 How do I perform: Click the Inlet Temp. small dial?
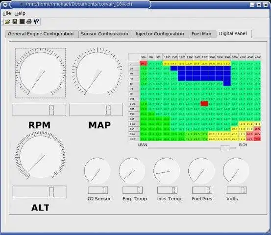pos(167,170)
